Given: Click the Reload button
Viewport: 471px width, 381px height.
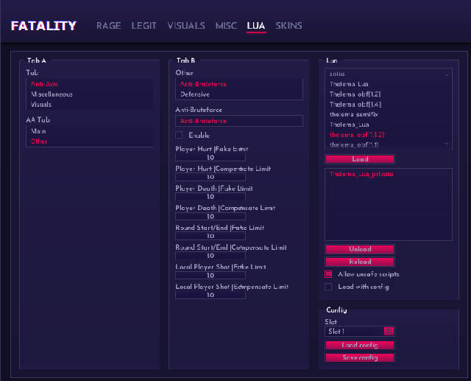Looking at the screenshot, I should (x=360, y=262).
